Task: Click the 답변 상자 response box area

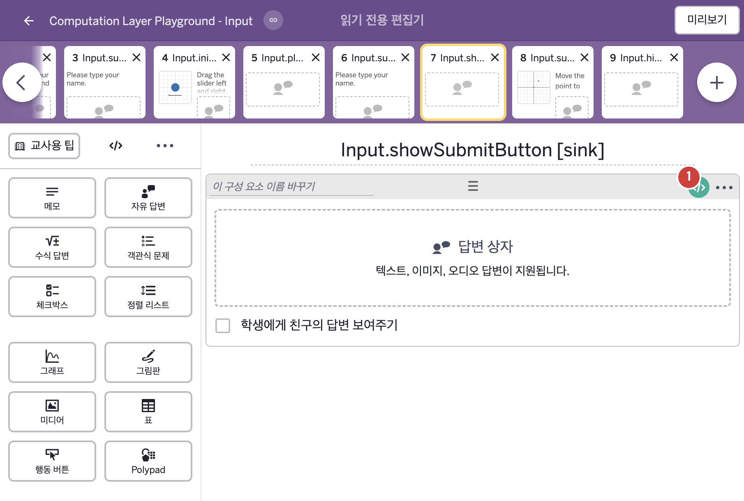Action: click(473, 258)
